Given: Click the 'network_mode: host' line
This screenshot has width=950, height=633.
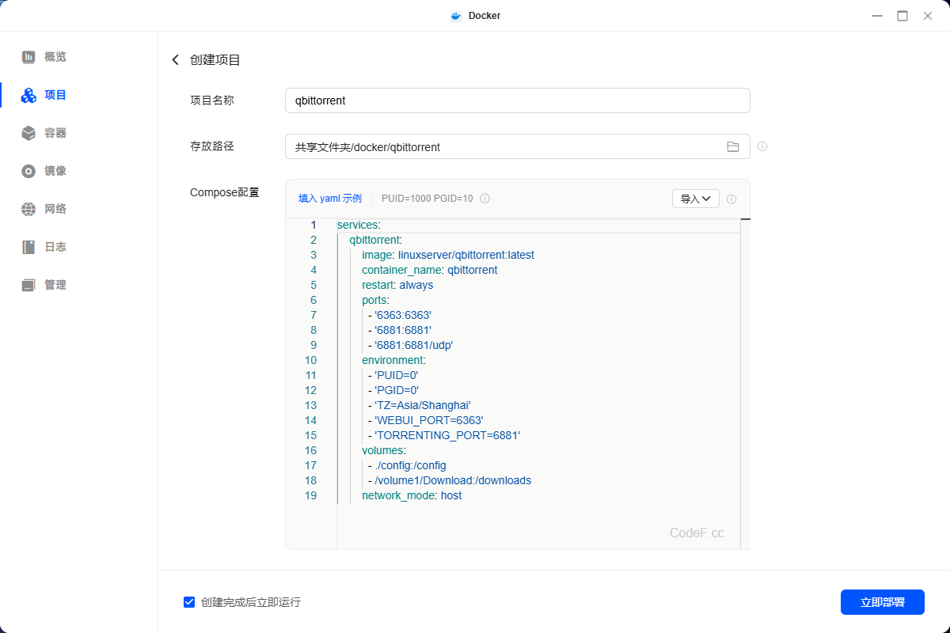Looking at the screenshot, I should tap(412, 495).
